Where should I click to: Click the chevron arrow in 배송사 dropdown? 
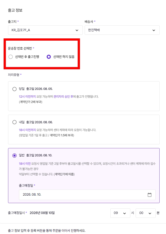point(154,30)
